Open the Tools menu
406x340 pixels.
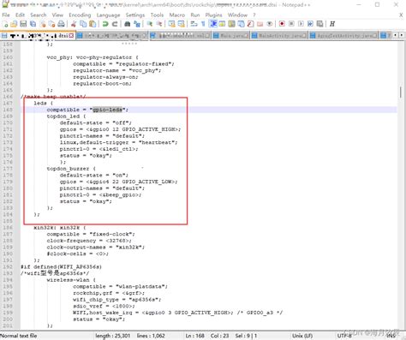pyautogui.click(x=157, y=15)
